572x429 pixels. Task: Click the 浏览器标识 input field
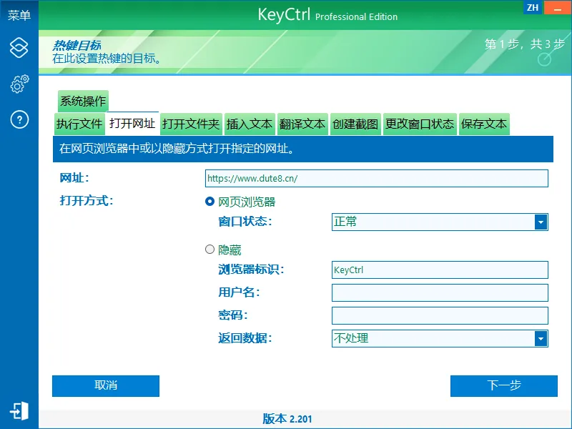[x=440, y=270]
